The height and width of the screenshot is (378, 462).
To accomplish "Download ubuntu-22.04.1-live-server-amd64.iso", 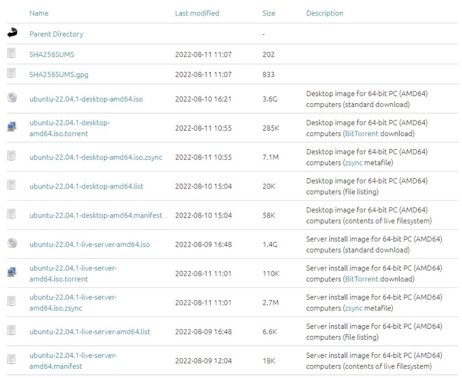I will [x=90, y=245].
